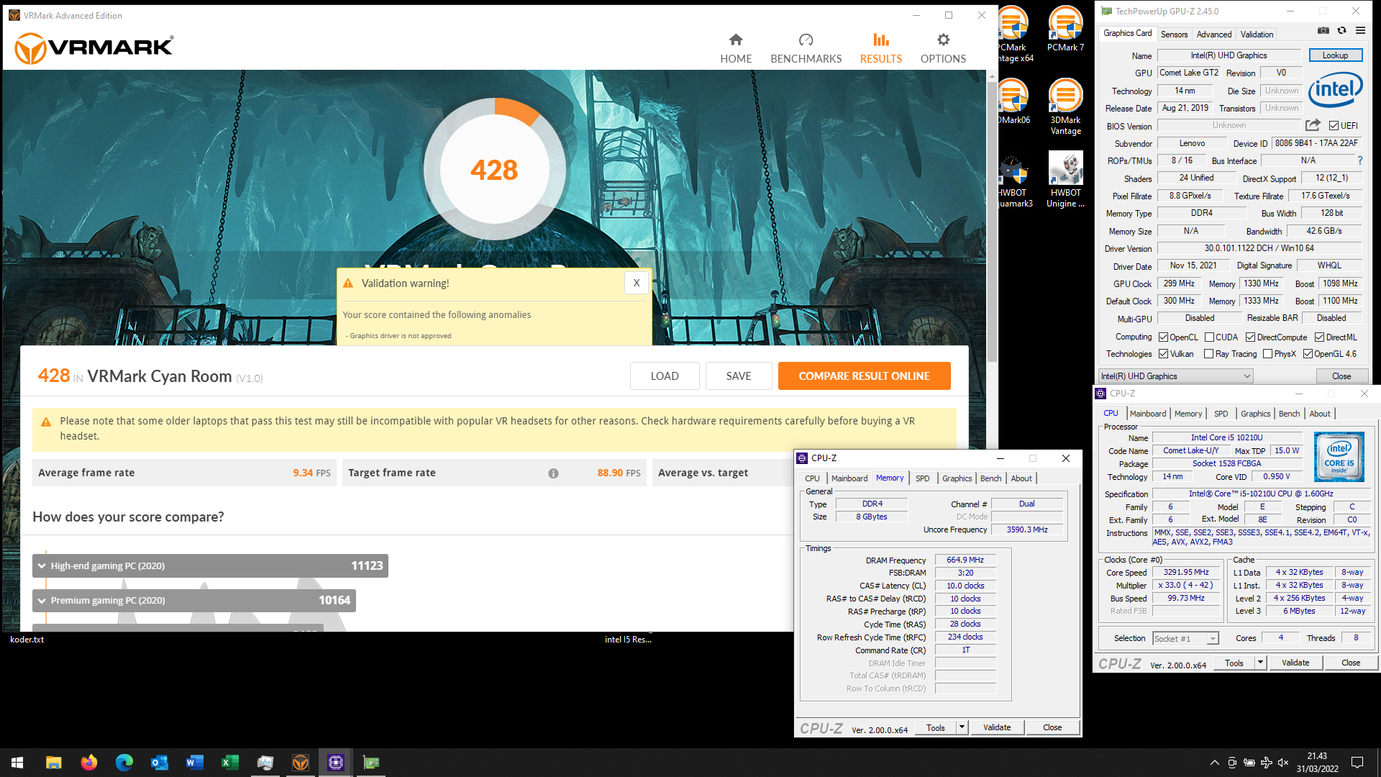Click the airplane mode tray icon
The width and height of the screenshot is (1381, 777).
pyautogui.click(x=1267, y=763)
